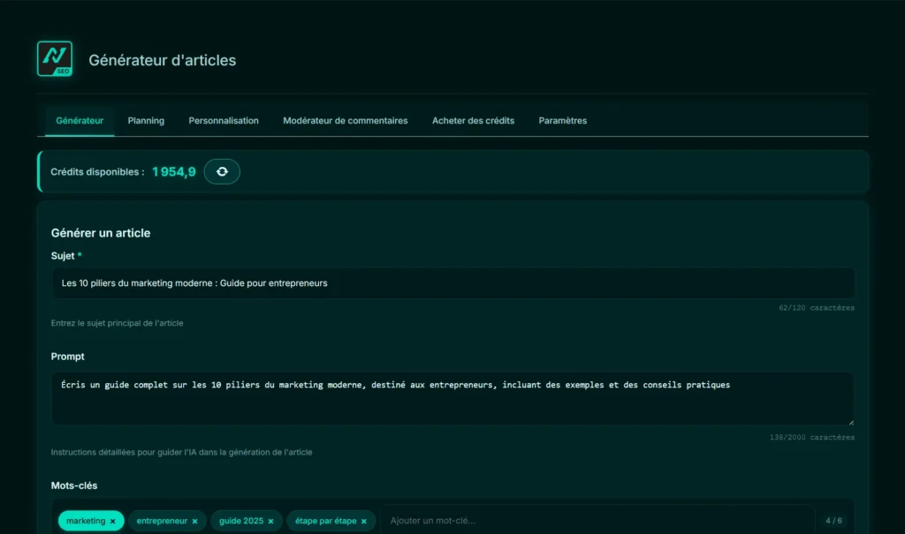The width and height of the screenshot is (905, 534).
Task: Focus the "Ajouter un mot-clé" field
Action: [530, 521]
